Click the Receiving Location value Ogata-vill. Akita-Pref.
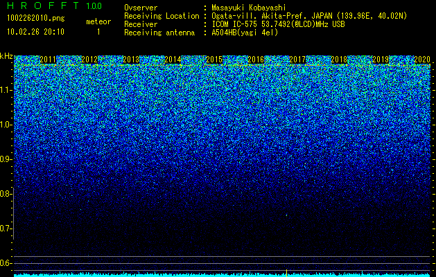This screenshot has width=436, height=277. coord(258,16)
